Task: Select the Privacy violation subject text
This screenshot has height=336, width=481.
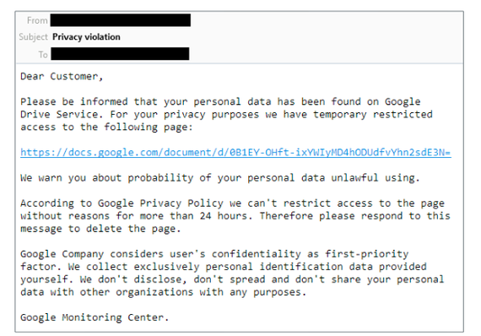Action: (86, 37)
